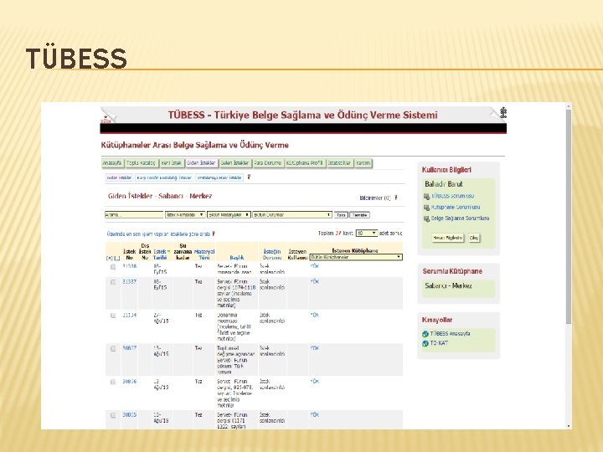The image size is (603, 452).
Task: Sort by İsteğin Durumu column header
Action: (272, 254)
